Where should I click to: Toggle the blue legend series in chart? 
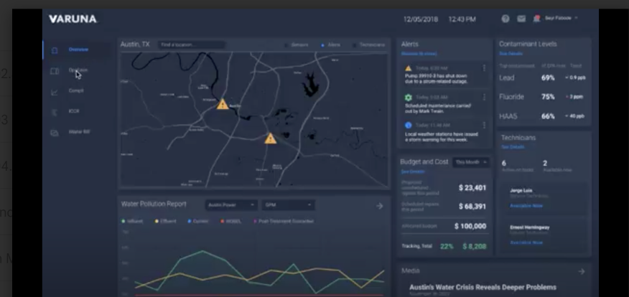[197, 221]
